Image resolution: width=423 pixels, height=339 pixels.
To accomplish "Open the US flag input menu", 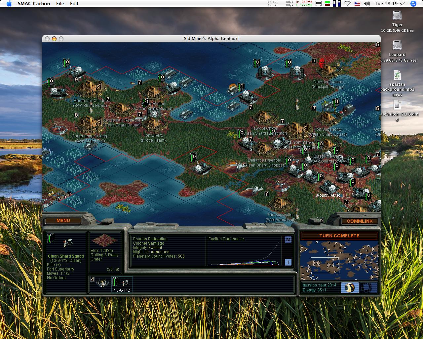I will (357, 4).
